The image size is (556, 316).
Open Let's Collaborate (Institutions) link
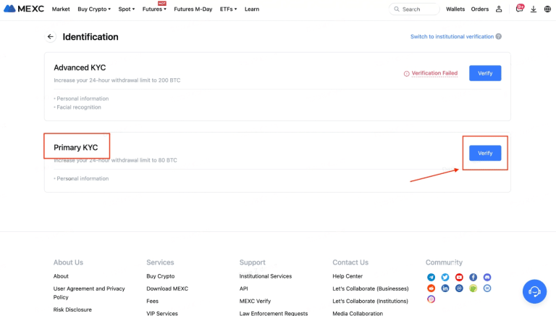(x=370, y=301)
